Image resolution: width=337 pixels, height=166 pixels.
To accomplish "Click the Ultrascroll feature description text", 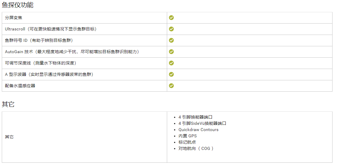I will [51, 29].
